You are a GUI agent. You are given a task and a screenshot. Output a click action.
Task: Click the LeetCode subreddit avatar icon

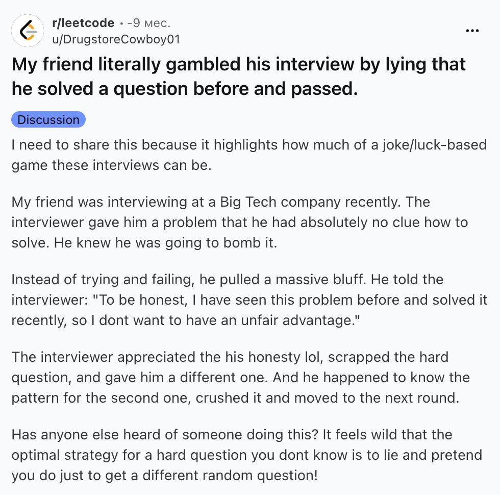(28, 31)
